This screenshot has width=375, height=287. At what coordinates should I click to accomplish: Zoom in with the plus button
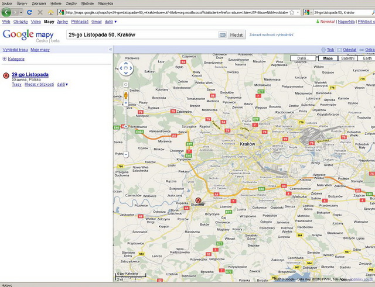pyautogui.click(x=126, y=103)
